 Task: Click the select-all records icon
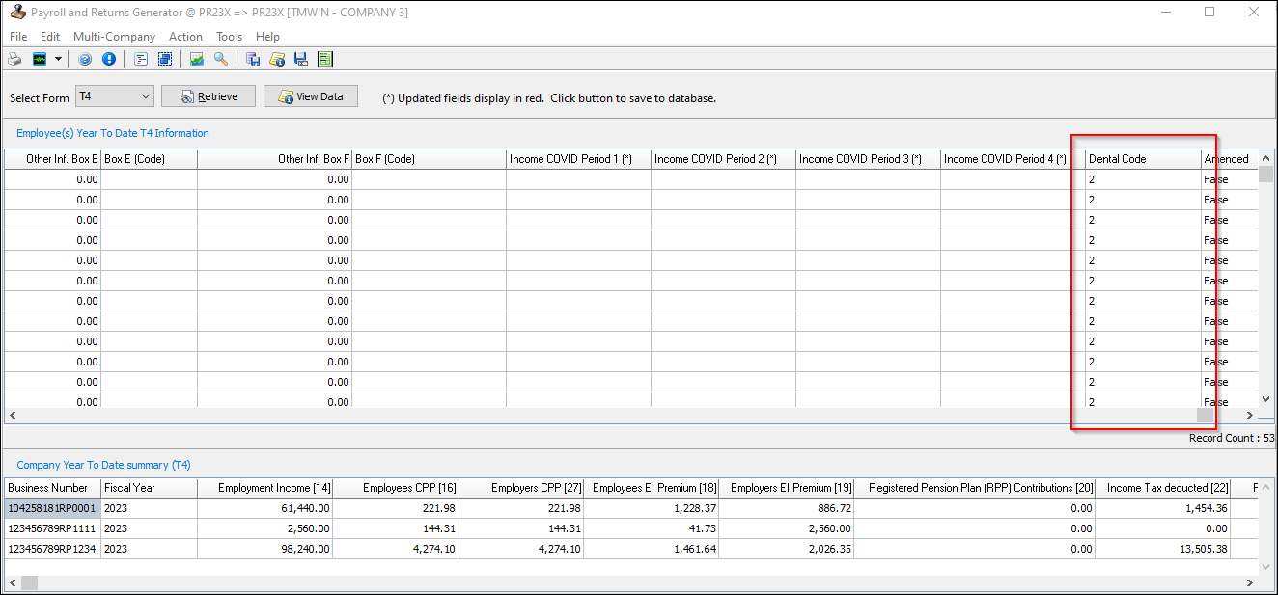pyautogui.click(x=165, y=58)
